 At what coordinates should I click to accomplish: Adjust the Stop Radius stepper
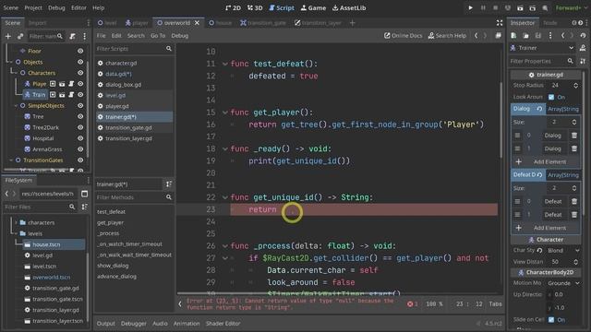pos(575,86)
